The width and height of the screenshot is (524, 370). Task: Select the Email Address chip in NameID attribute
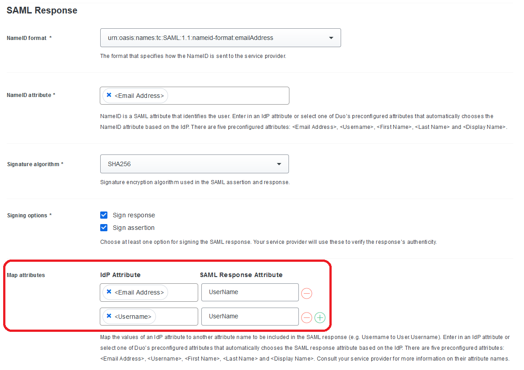click(139, 96)
